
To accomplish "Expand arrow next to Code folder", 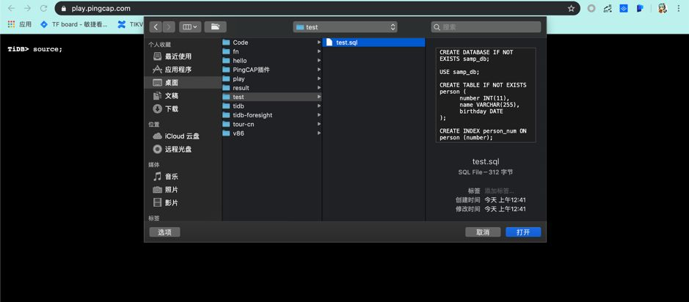I will click(319, 43).
